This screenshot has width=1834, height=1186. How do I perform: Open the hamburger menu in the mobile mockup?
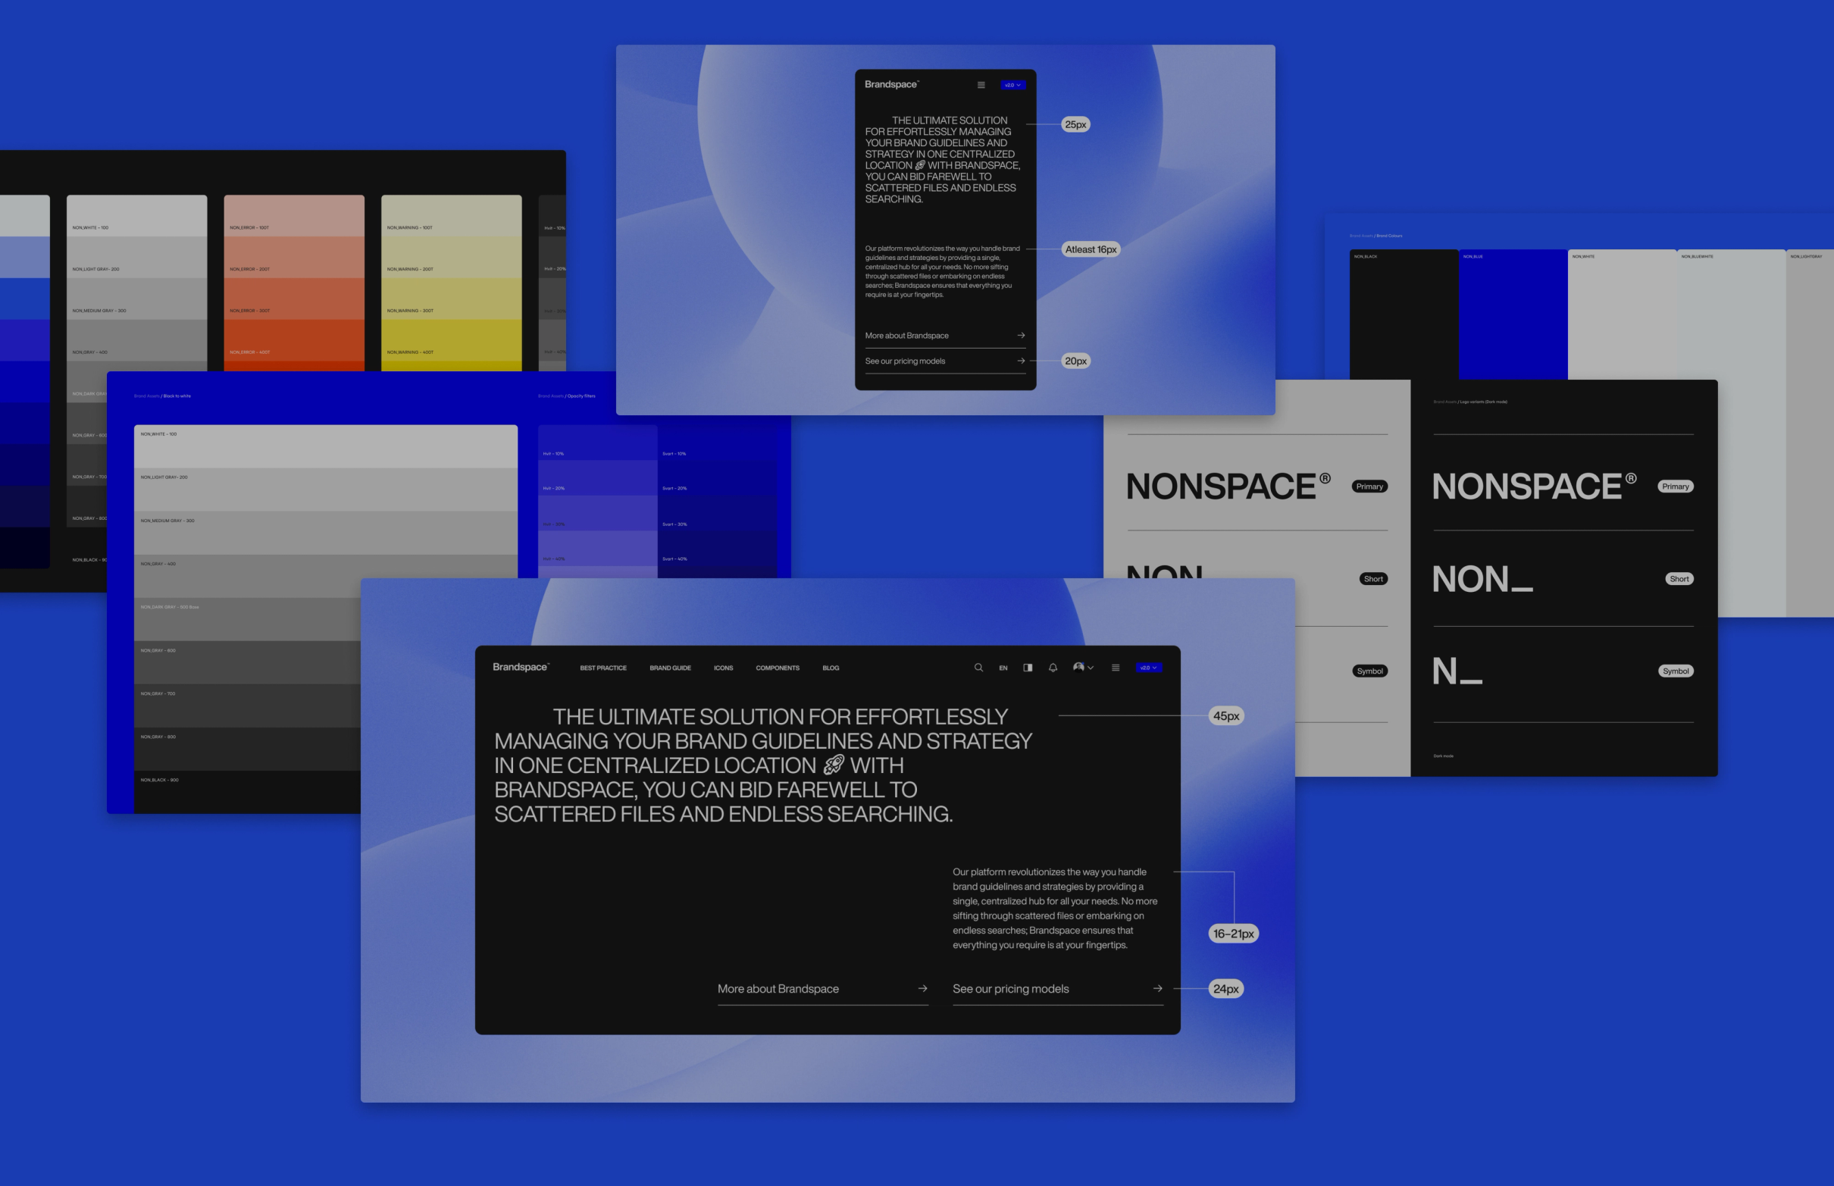tap(981, 86)
